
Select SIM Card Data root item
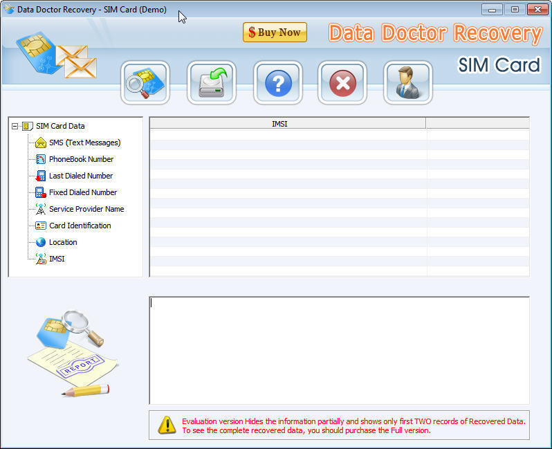point(60,126)
